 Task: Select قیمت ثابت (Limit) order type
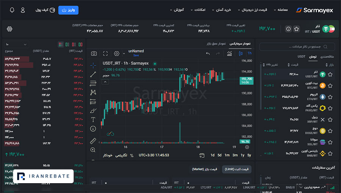click(x=236, y=169)
